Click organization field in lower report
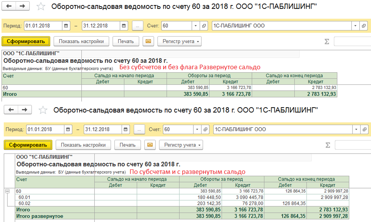The width and height of the screenshot is (371, 222). (x=283, y=129)
